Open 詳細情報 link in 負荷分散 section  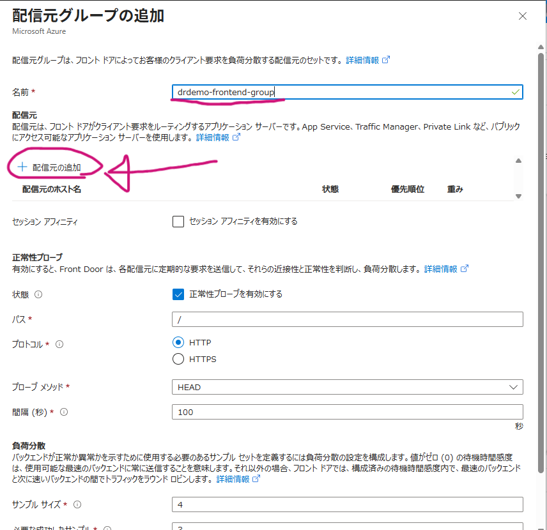point(233,480)
